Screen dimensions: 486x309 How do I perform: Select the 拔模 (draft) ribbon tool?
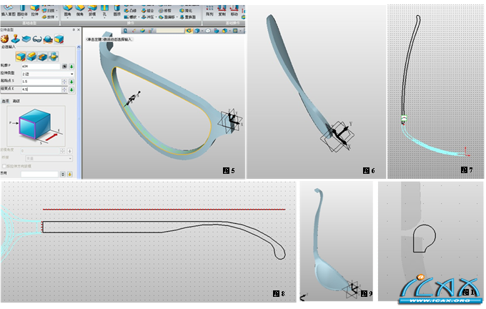[x=92, y=11]
